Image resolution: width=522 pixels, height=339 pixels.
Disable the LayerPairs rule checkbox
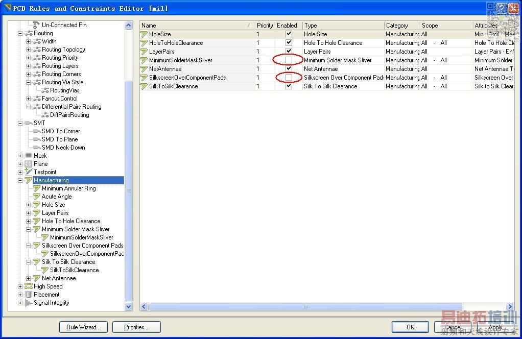[289, 51]
